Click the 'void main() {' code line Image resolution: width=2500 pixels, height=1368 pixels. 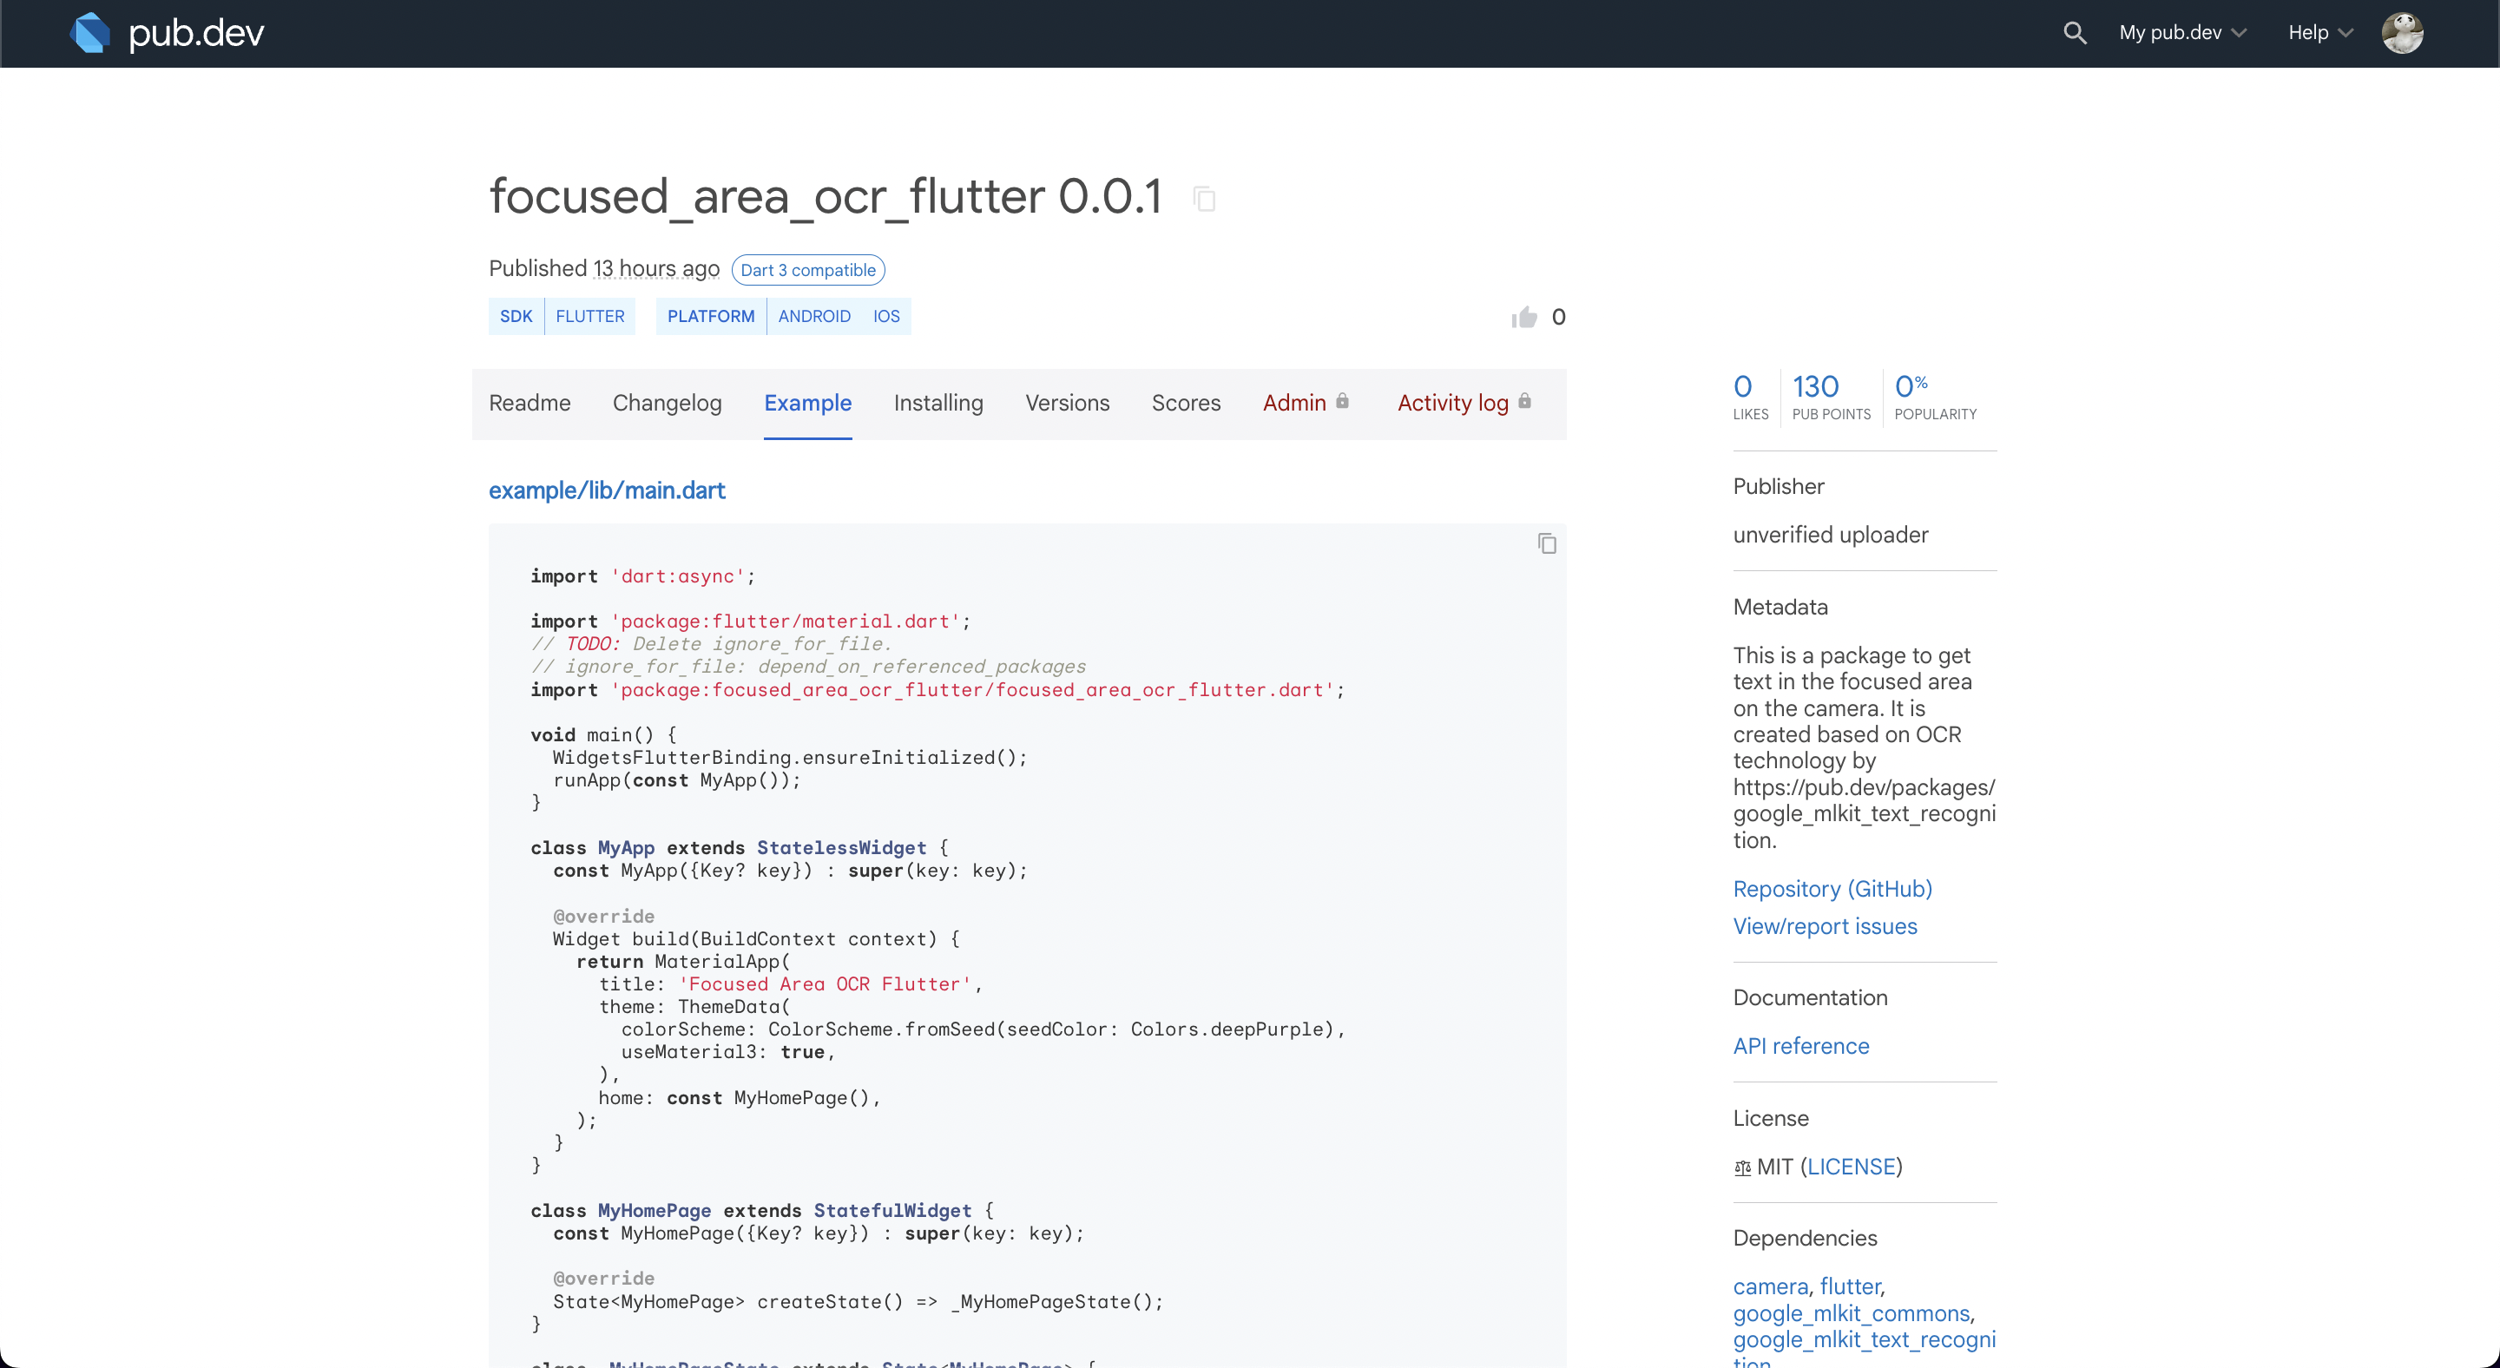pos(603,735)
